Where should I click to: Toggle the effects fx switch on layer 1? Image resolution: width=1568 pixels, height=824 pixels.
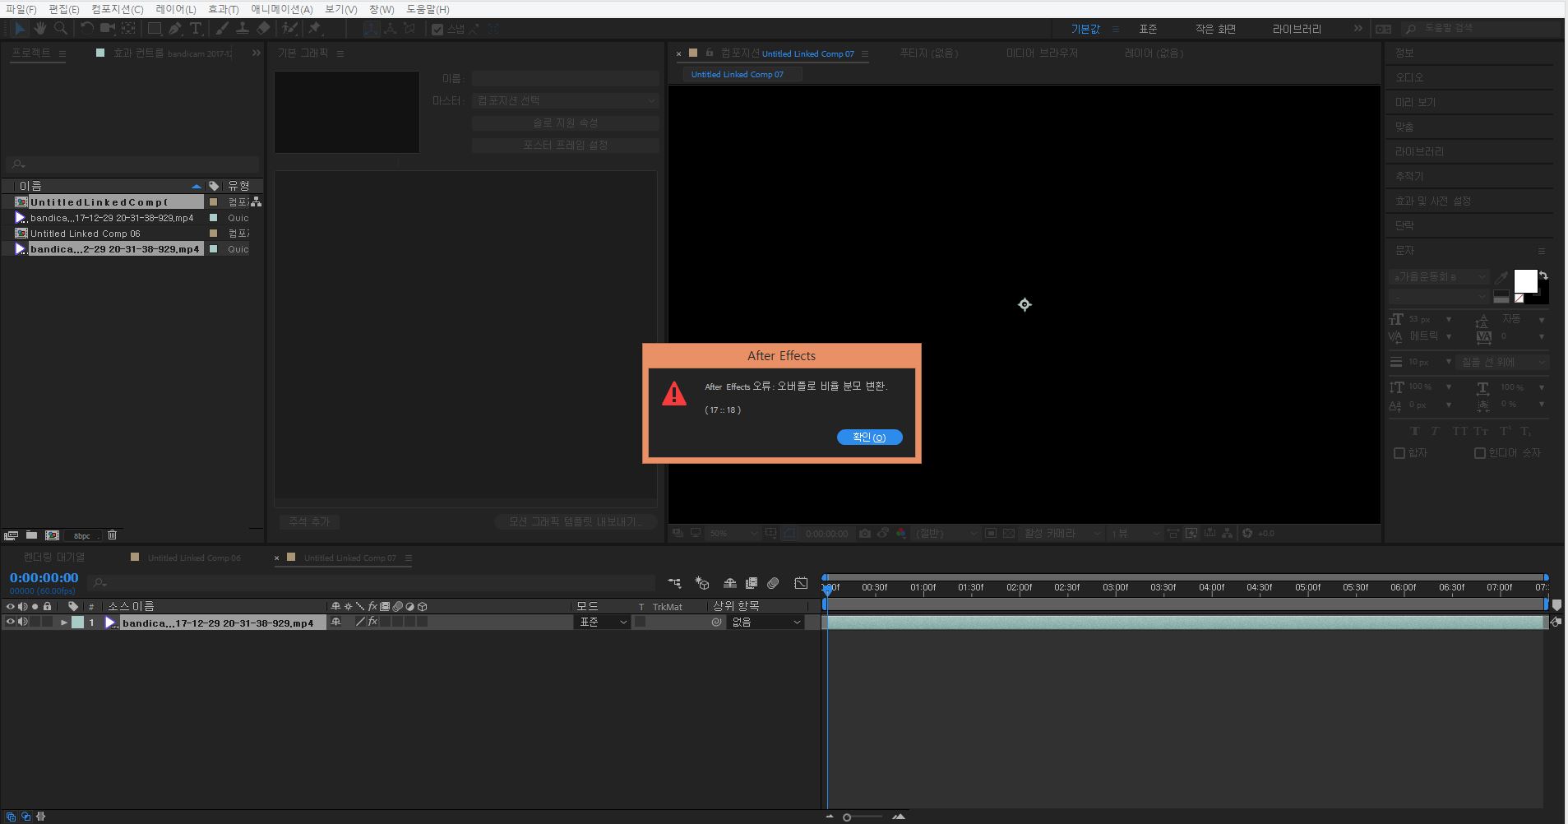pos(372,623)
